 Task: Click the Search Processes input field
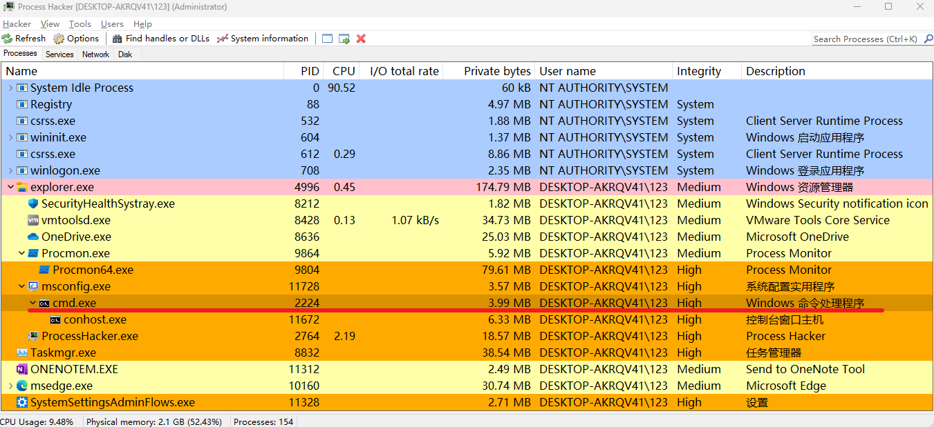pos(866,39)
